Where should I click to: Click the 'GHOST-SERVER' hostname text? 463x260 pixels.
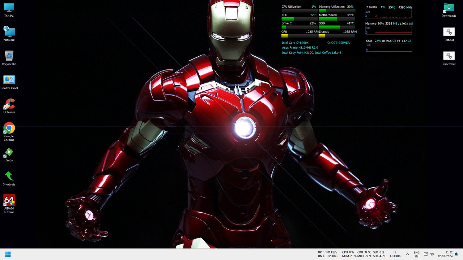coord(339,43)
